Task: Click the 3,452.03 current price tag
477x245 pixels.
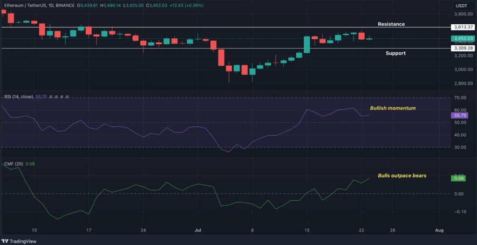Action: [x=463, y=38]
